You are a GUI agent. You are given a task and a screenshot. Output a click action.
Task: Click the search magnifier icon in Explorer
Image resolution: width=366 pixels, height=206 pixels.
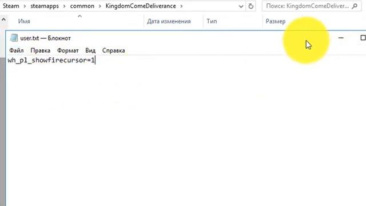[355, 6]
